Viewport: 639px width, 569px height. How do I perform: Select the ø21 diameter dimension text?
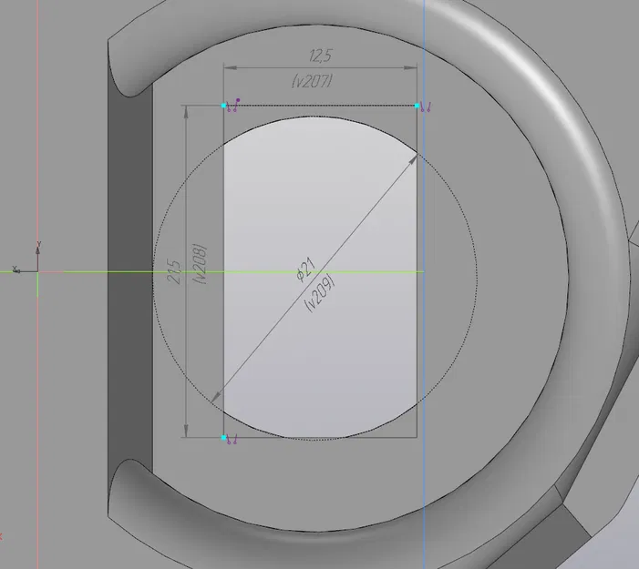pos(305,270)
